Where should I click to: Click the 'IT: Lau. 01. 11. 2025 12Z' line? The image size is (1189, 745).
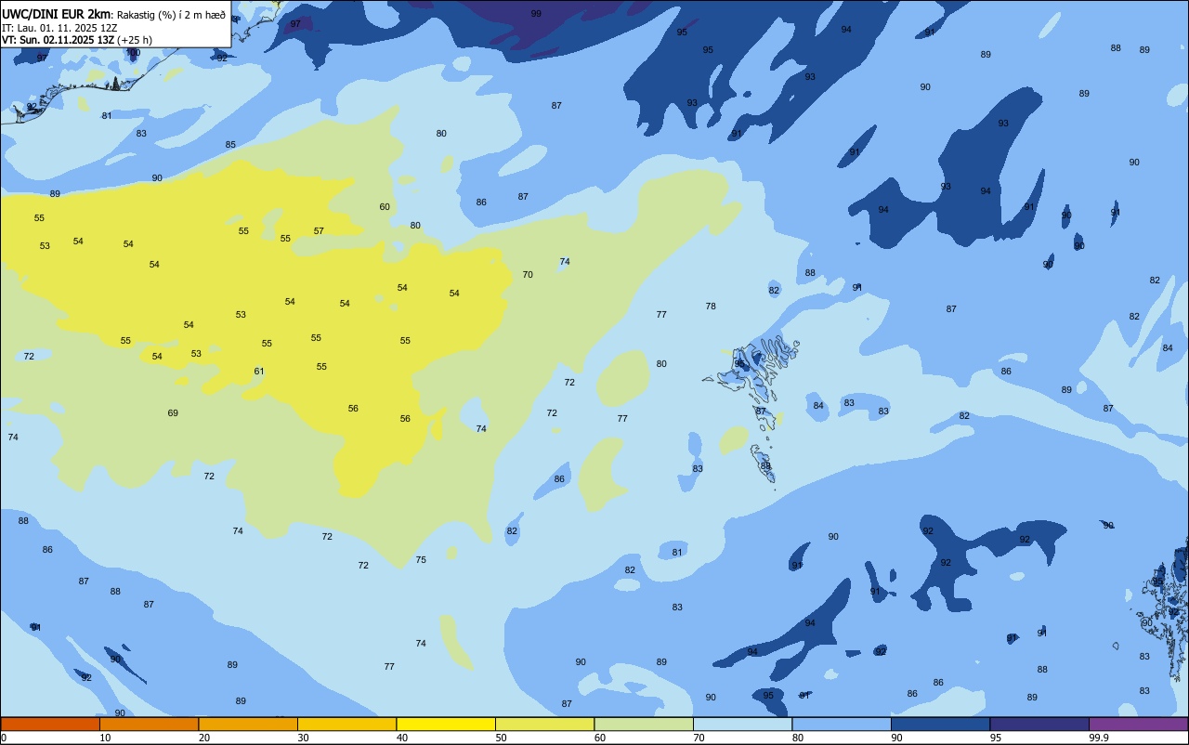pyautogui.click(x=59, y=27)
